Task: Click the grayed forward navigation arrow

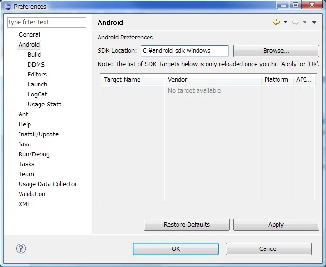Action: 296,22
